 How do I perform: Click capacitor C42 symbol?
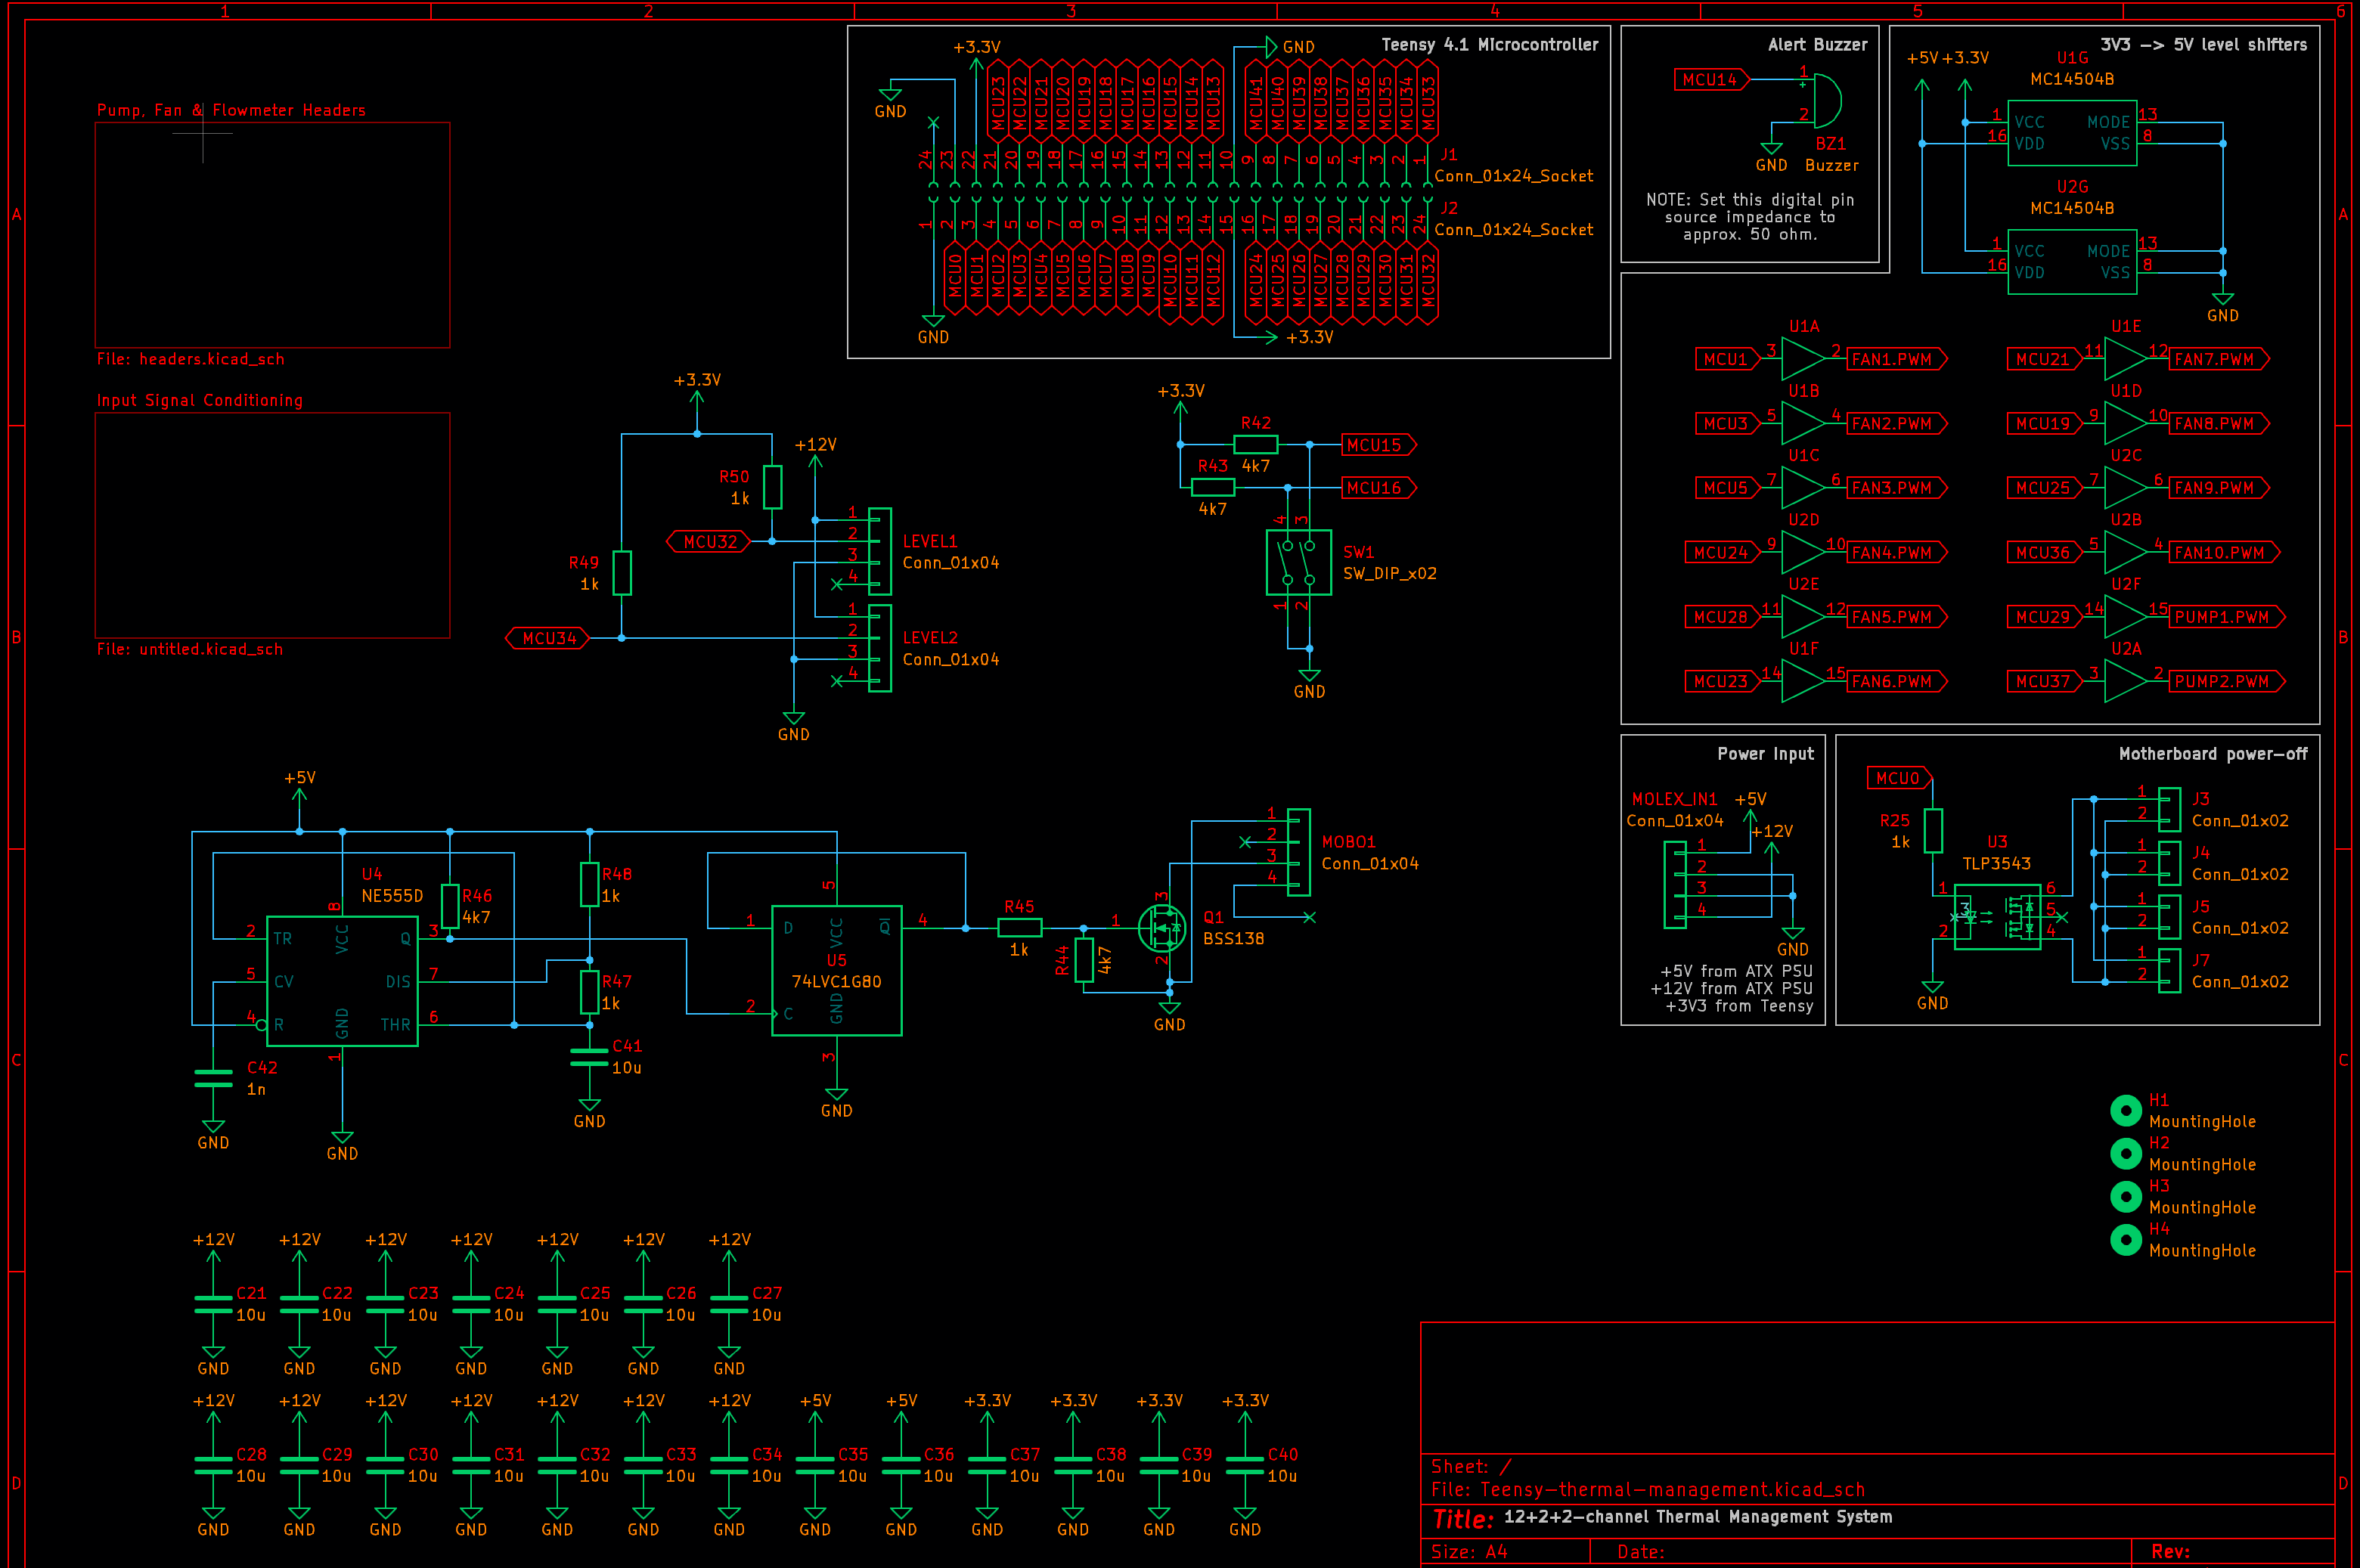point(213,1078)
